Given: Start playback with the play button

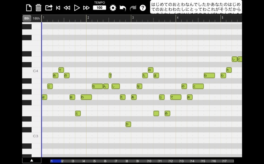Looking at the screenshot, I should point(77,8).
